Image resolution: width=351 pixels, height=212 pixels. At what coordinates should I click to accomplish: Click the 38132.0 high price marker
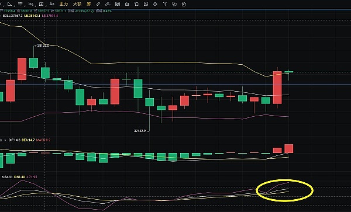point(42,46)
